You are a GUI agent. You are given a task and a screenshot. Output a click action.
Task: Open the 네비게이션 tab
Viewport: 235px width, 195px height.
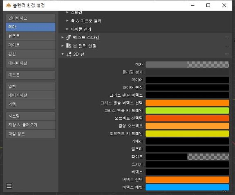[x=31, y=95]
